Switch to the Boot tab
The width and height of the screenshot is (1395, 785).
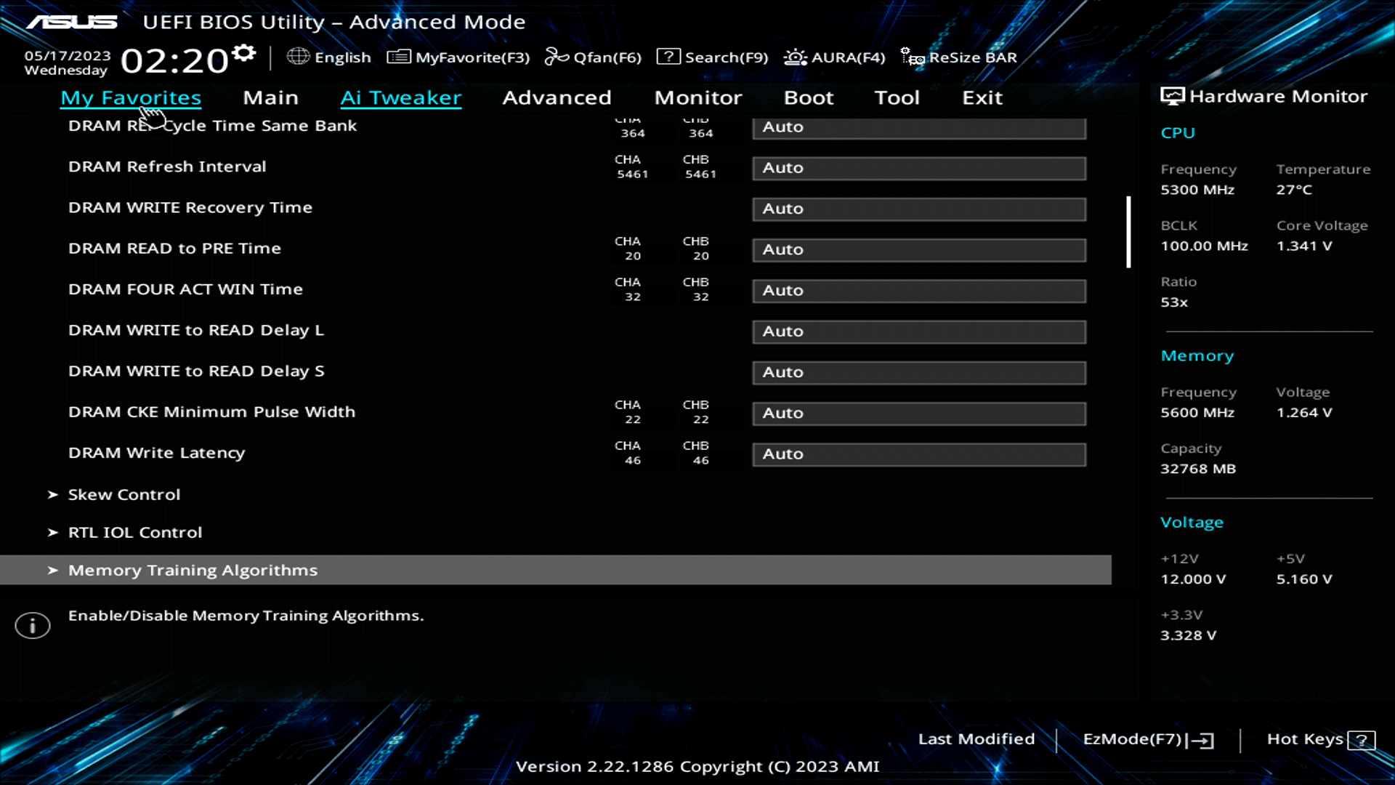[x=809, y=97]
